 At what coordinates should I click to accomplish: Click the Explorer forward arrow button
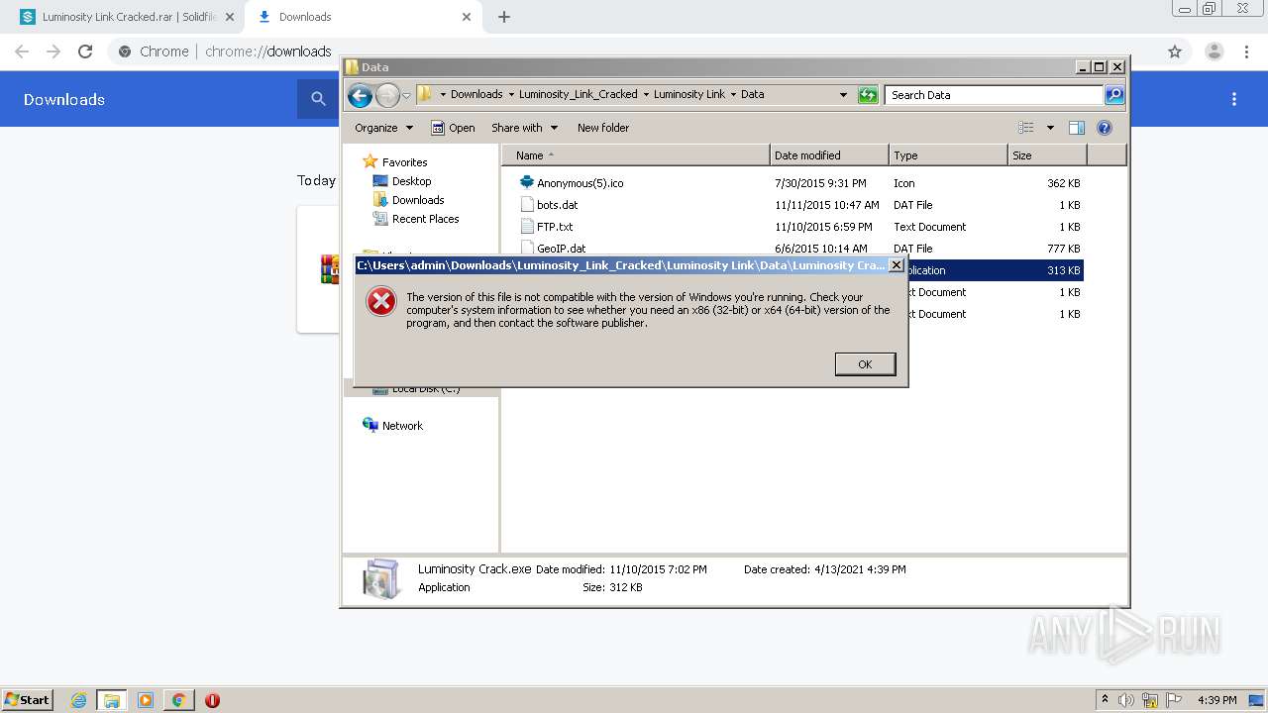387,95
